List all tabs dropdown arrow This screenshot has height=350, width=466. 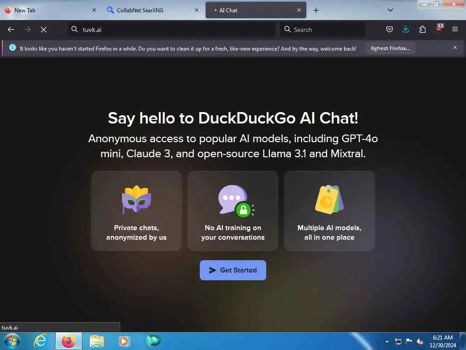[x=390, y=10]
